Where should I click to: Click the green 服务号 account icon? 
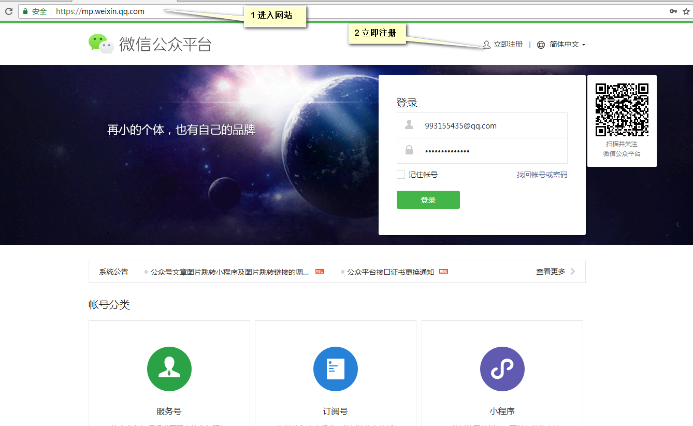169,369
